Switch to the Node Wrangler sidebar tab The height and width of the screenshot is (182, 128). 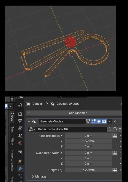pos(12,161)
